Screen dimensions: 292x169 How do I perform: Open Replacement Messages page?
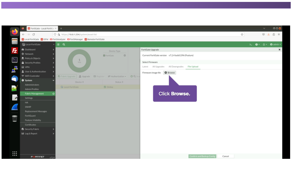36,111
